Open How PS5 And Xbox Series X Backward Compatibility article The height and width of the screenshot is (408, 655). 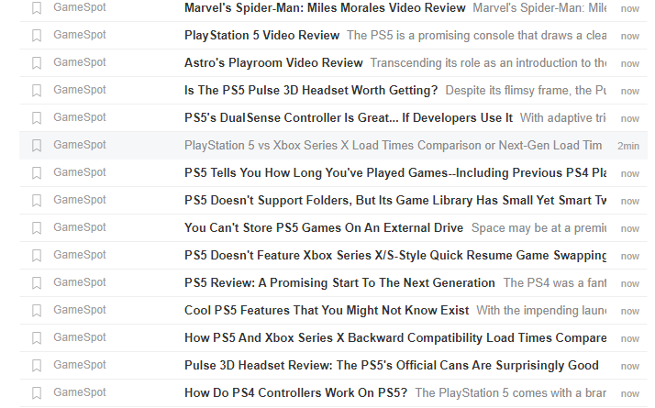[x=395, y=338]
